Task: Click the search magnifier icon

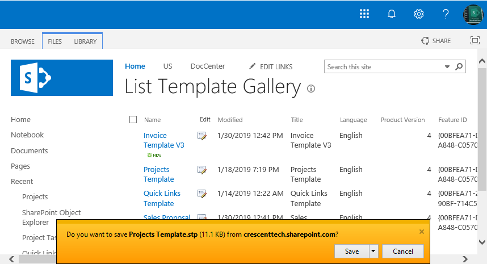Action: click(459, 66)
